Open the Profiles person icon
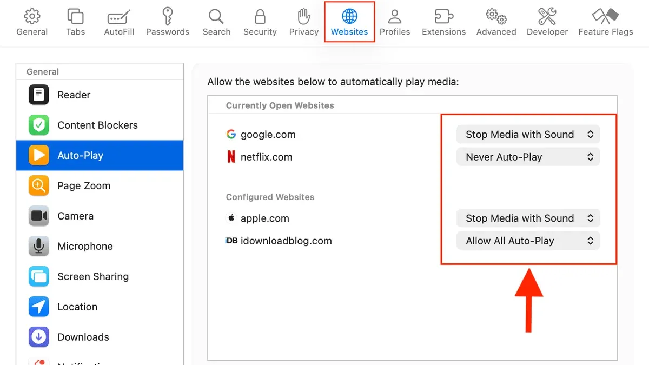 click(x=395, y=16)
